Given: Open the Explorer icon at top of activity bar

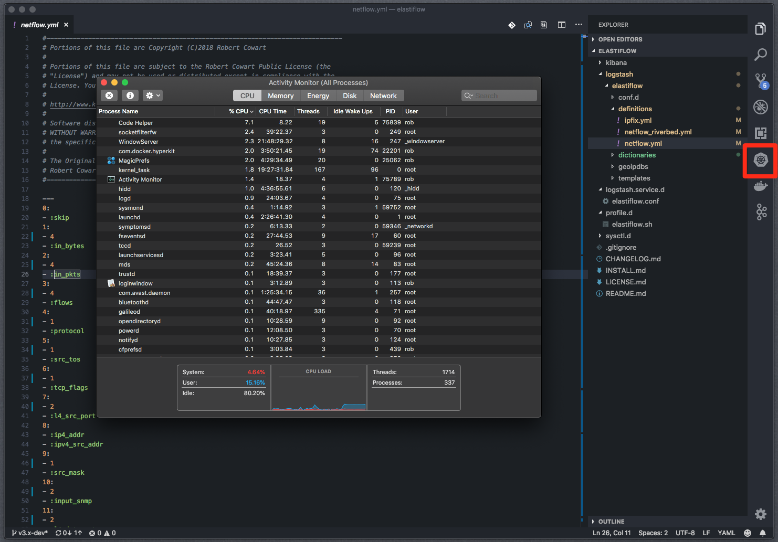Looking at the screenshot, I should (x=761, y=28).
